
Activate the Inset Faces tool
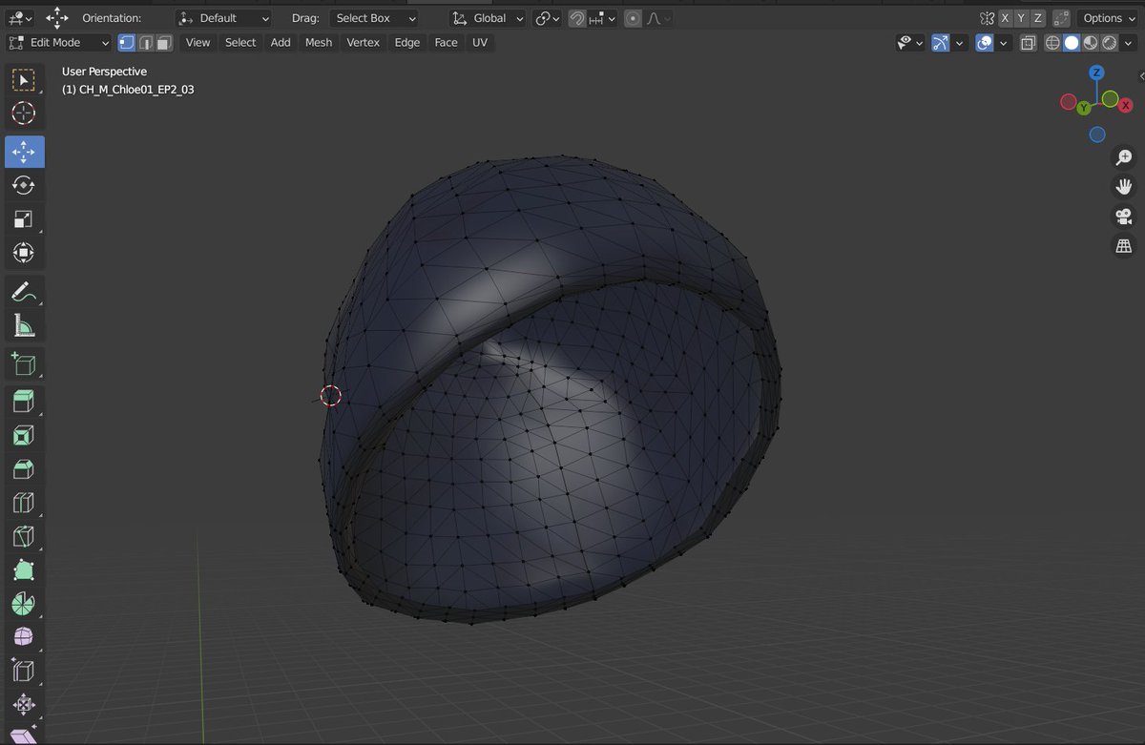24,436
